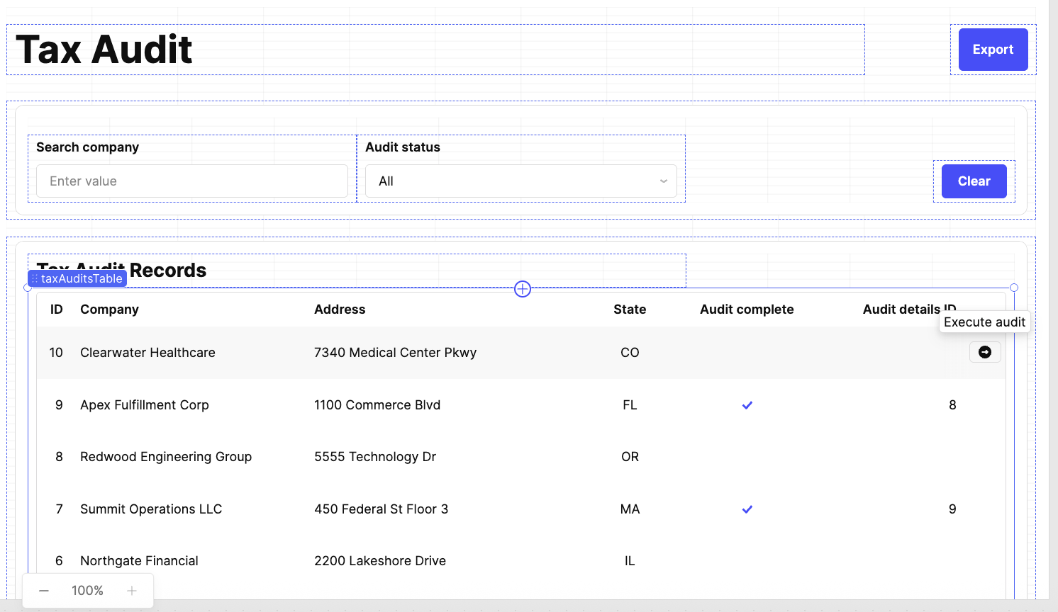Toggle audit complete check for Apex Fulfillment Corp

click(x=747, y=405)
